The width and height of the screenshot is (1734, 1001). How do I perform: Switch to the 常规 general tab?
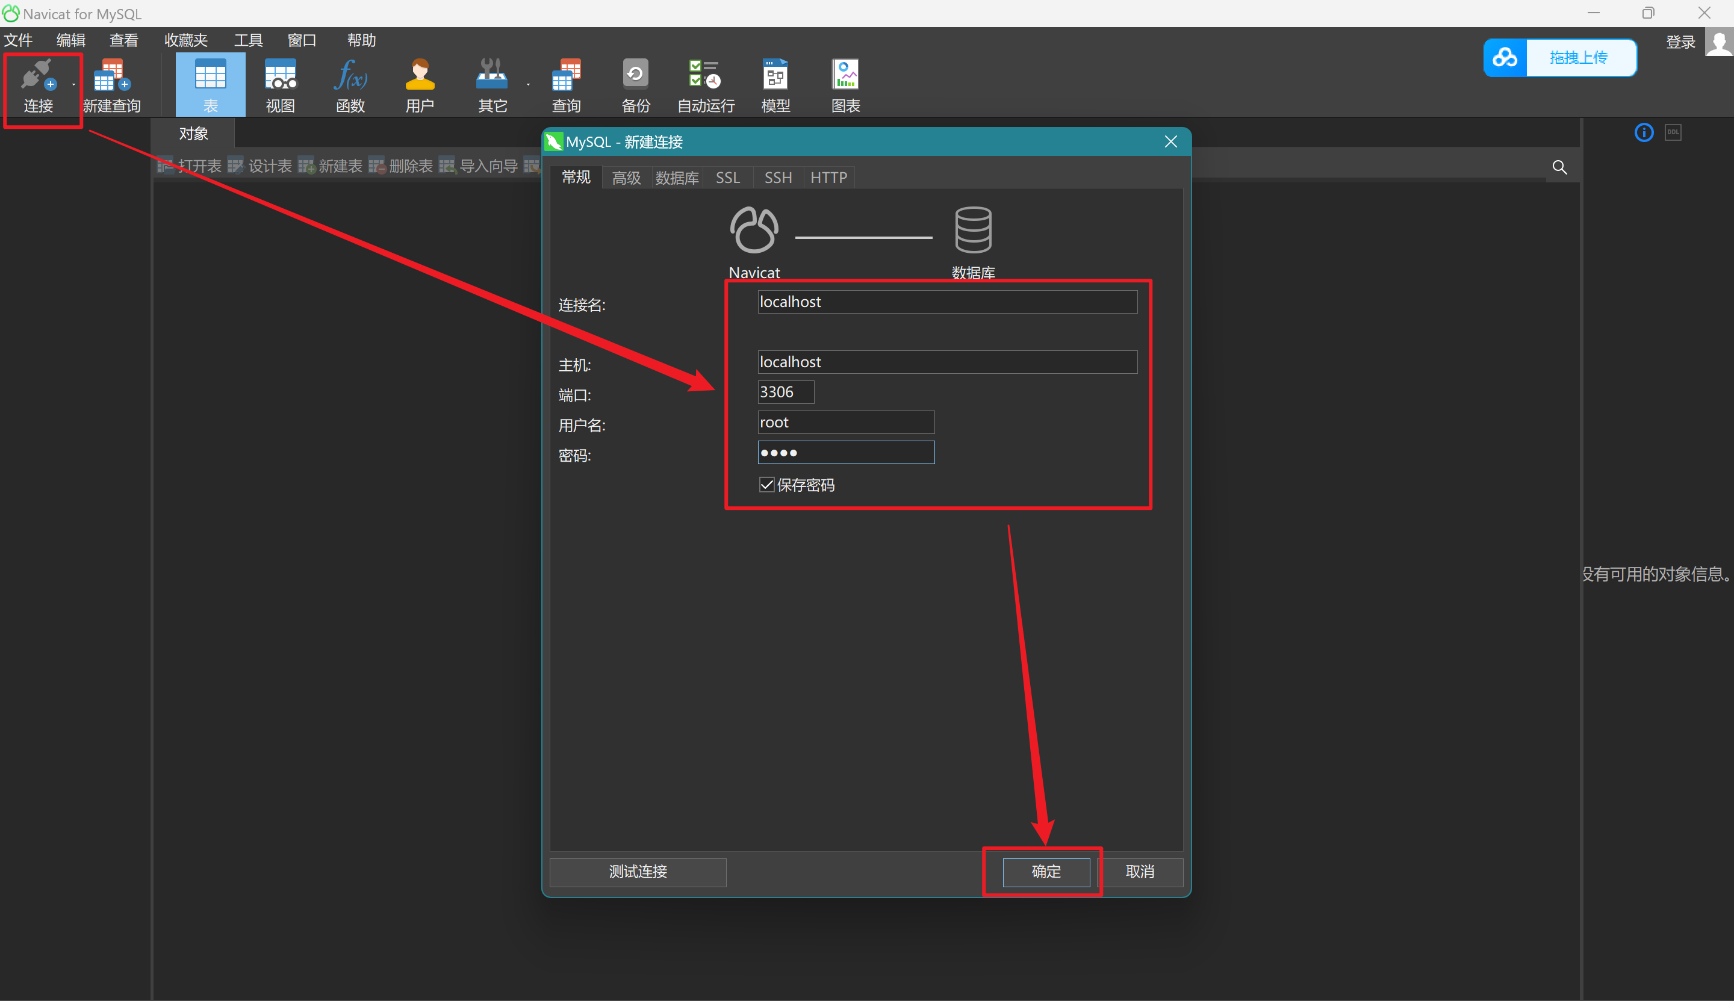[x=576, y=178]
